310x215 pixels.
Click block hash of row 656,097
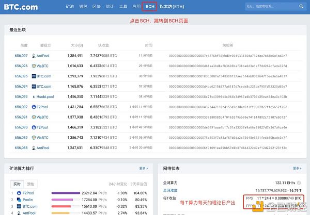click(x=228, y=56)
